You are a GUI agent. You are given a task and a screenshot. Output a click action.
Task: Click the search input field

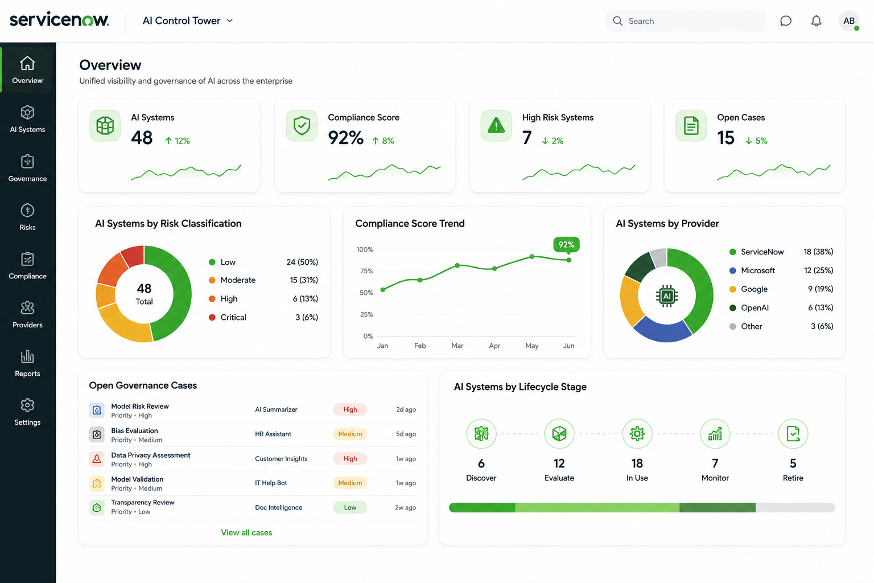point(686,21)
